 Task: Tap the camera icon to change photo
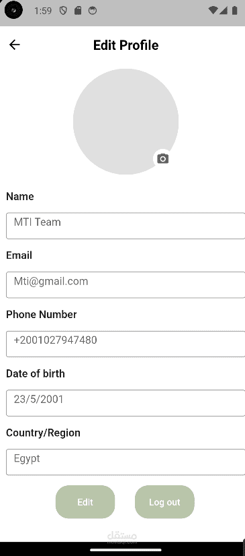(162, 158)
